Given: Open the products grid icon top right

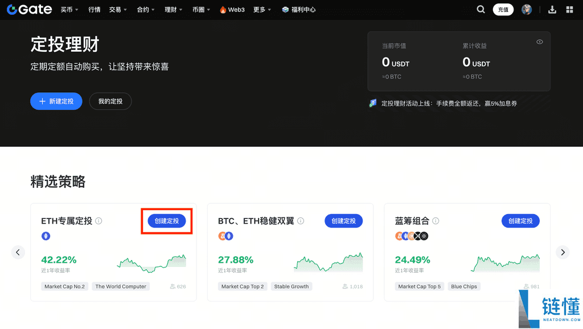Looking at the screenshot, I should [x=569, y=9].
